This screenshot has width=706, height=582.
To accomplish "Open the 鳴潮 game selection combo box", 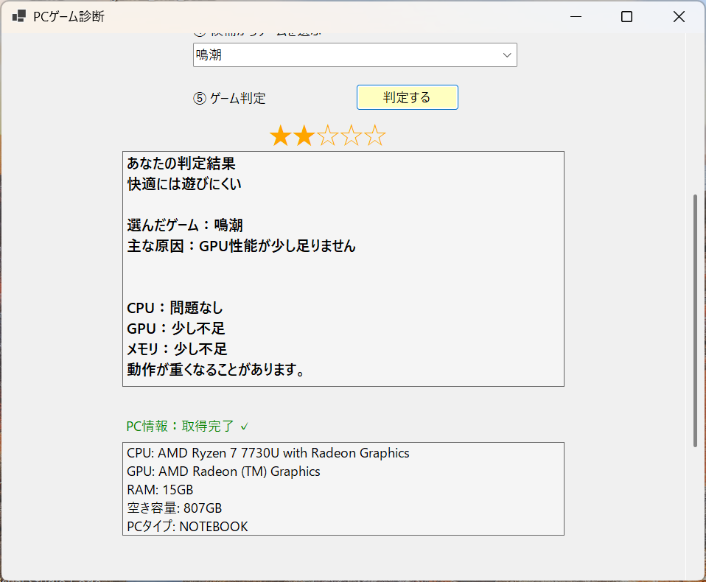I will (x=354, y=55).
